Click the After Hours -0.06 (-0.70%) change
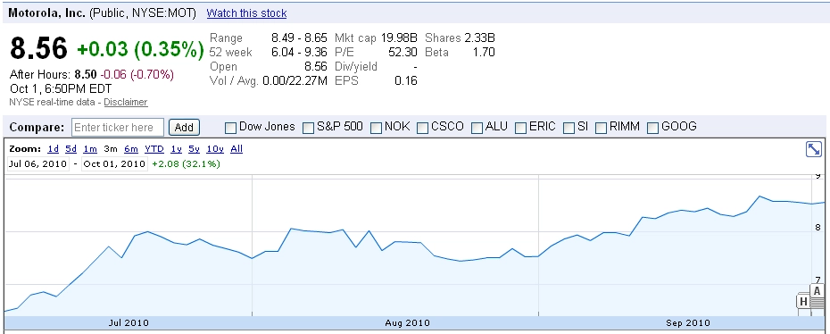This screenshot has height=334, width=830. tap(137, 75)
